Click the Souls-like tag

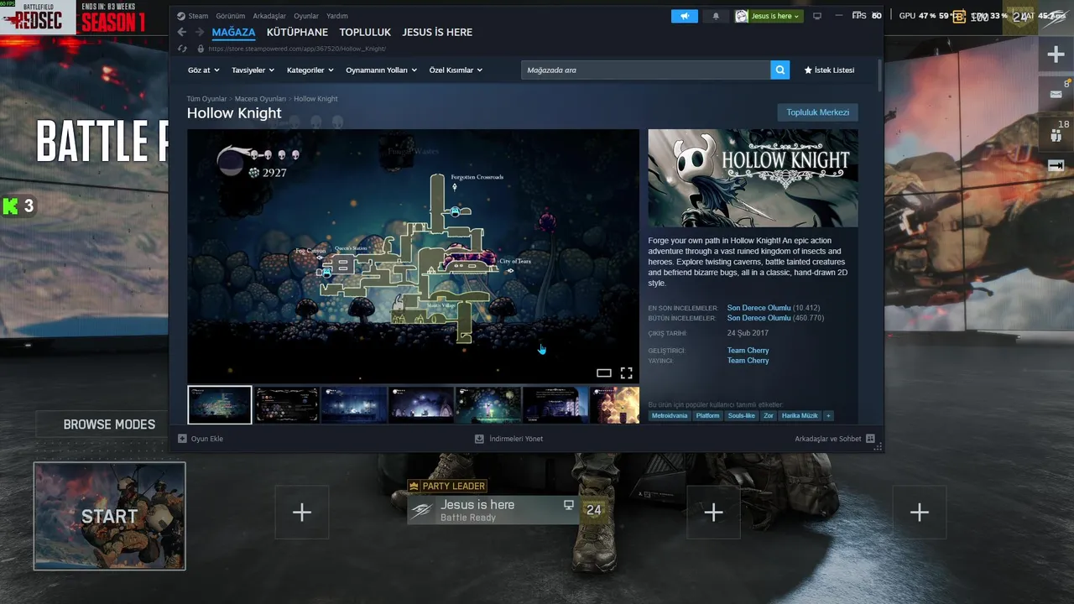pyautogui.click(x=742, y=415)
